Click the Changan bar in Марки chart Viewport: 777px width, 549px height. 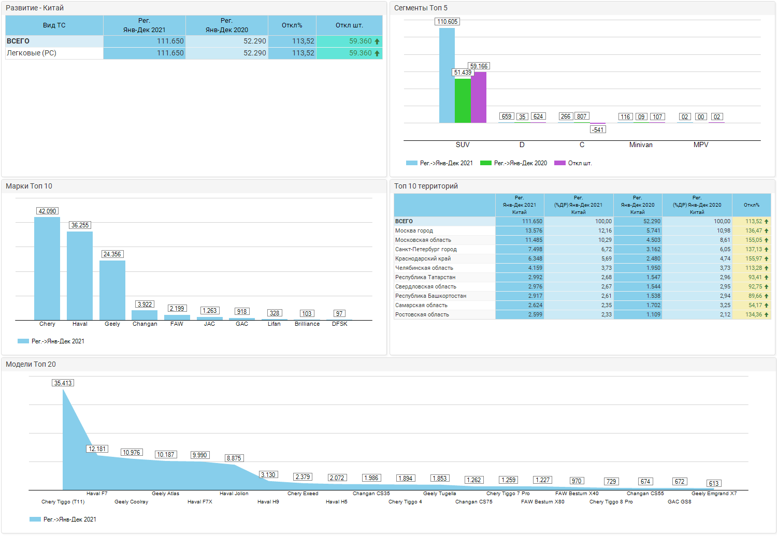click(145, 315)
